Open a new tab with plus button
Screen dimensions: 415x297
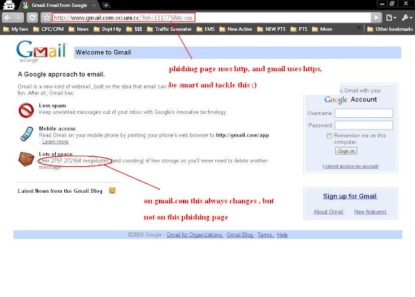point(106,5)
